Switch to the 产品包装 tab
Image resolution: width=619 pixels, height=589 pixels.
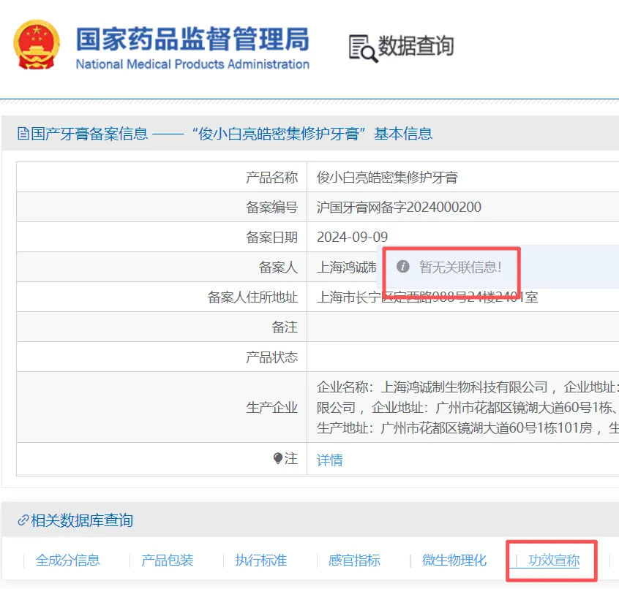tap(168, 560)
